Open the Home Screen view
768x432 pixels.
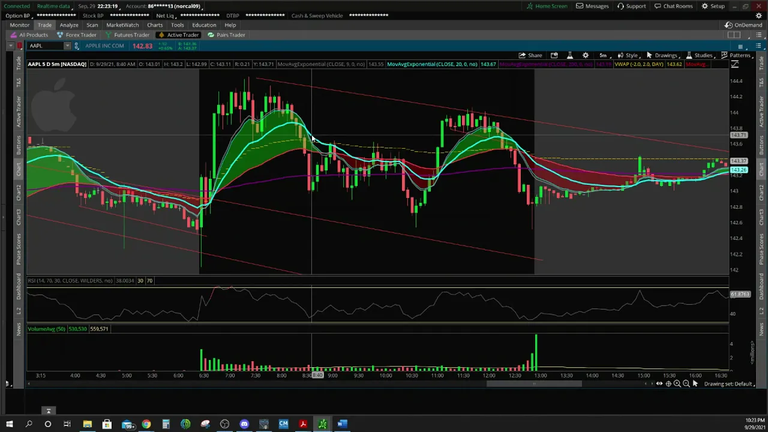click(547, 6)
